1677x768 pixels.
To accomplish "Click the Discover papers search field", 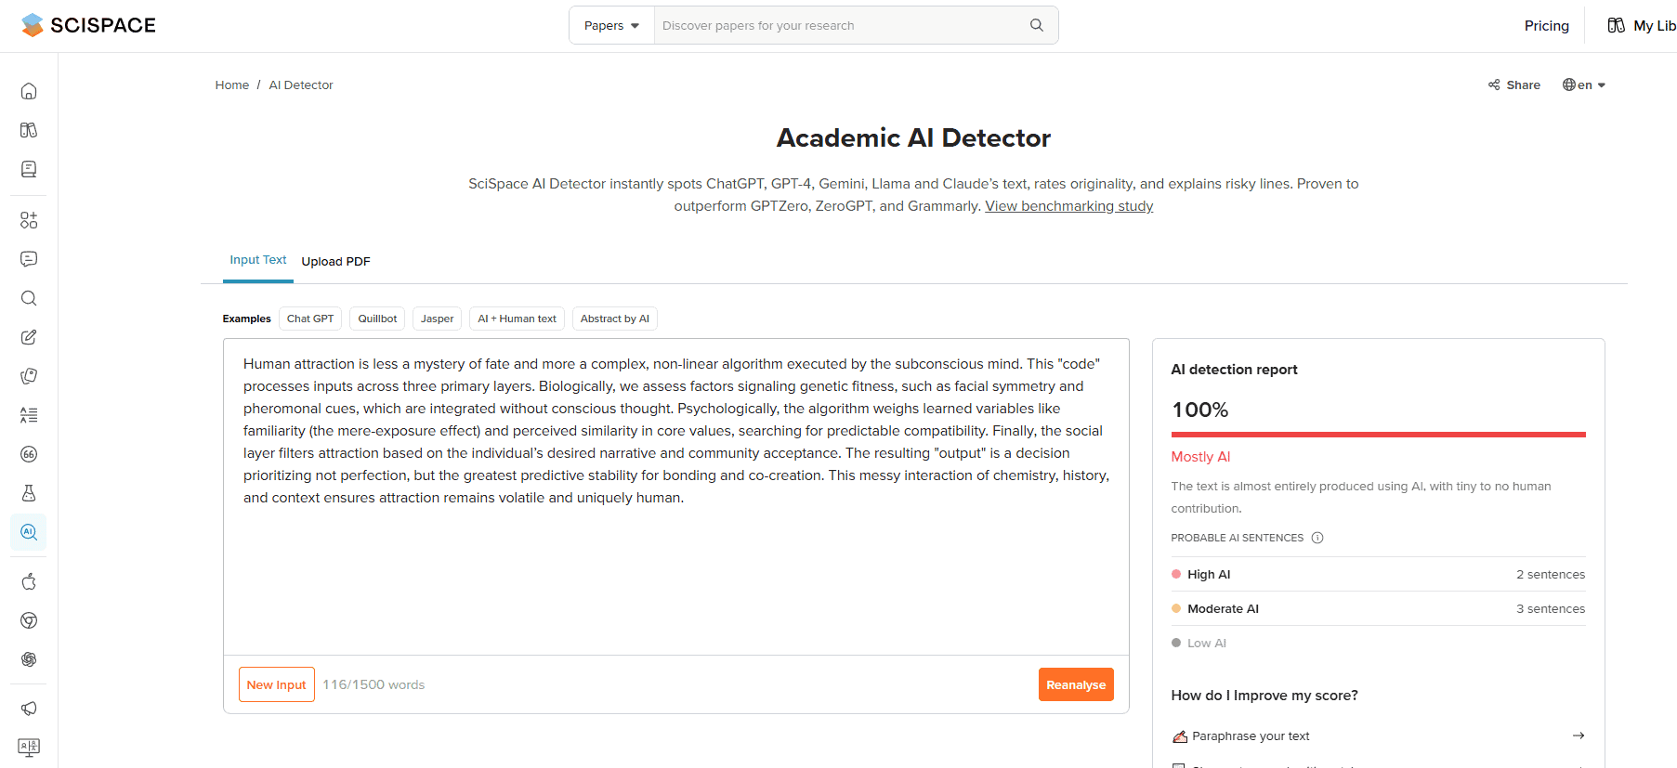I will pos(836,25).
